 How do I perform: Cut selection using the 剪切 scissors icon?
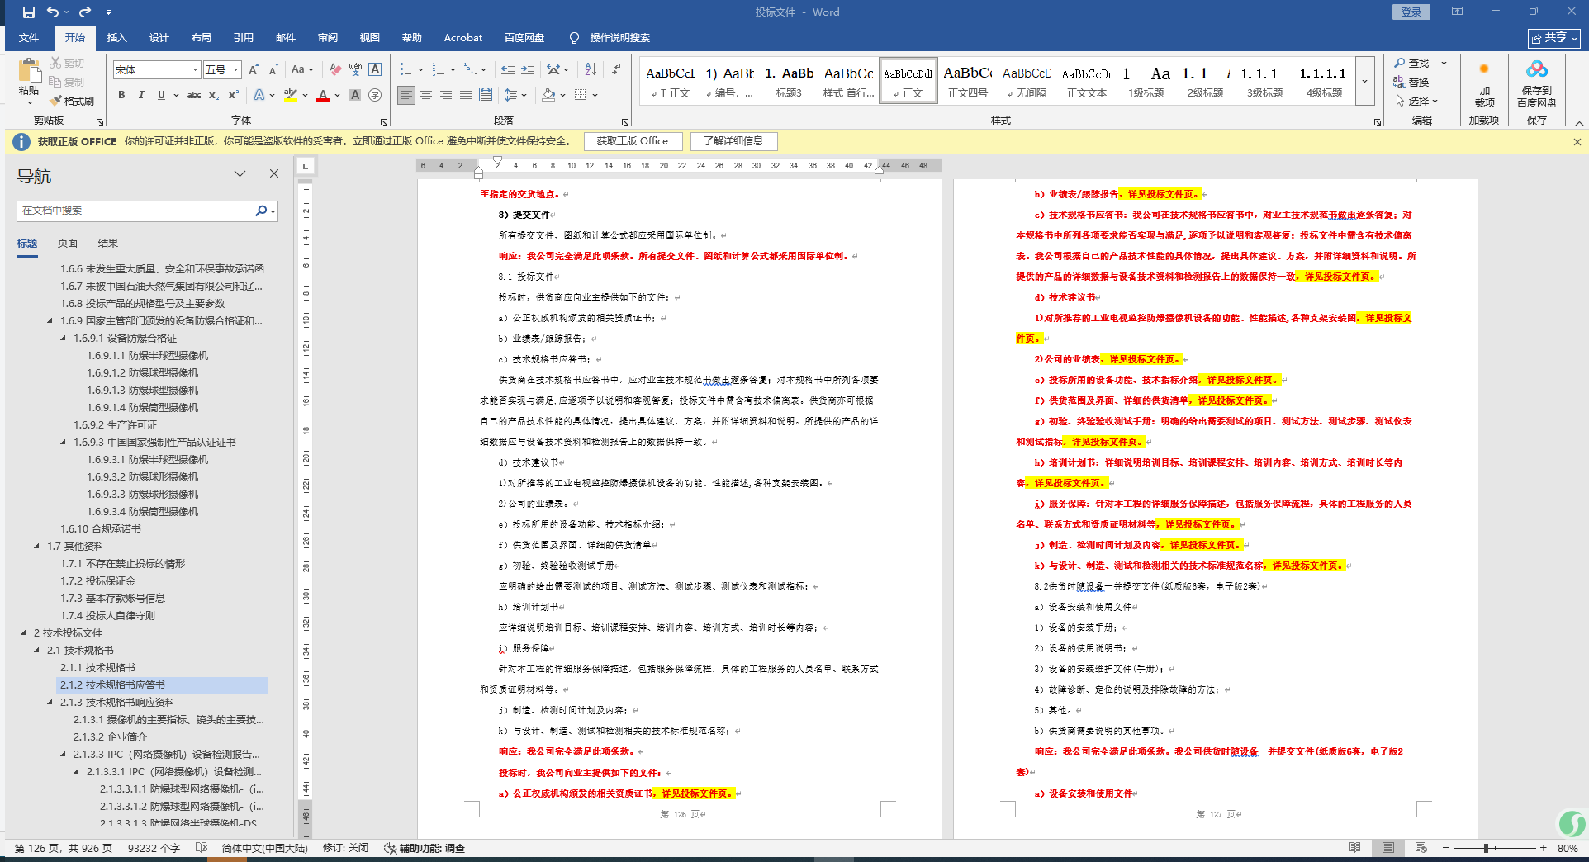(67, 63)
